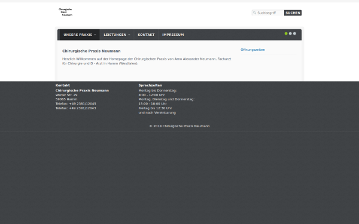This screenshot has height=224, width=359.
Task: Go to the KONTAKT page
Action: coord(146,35)
